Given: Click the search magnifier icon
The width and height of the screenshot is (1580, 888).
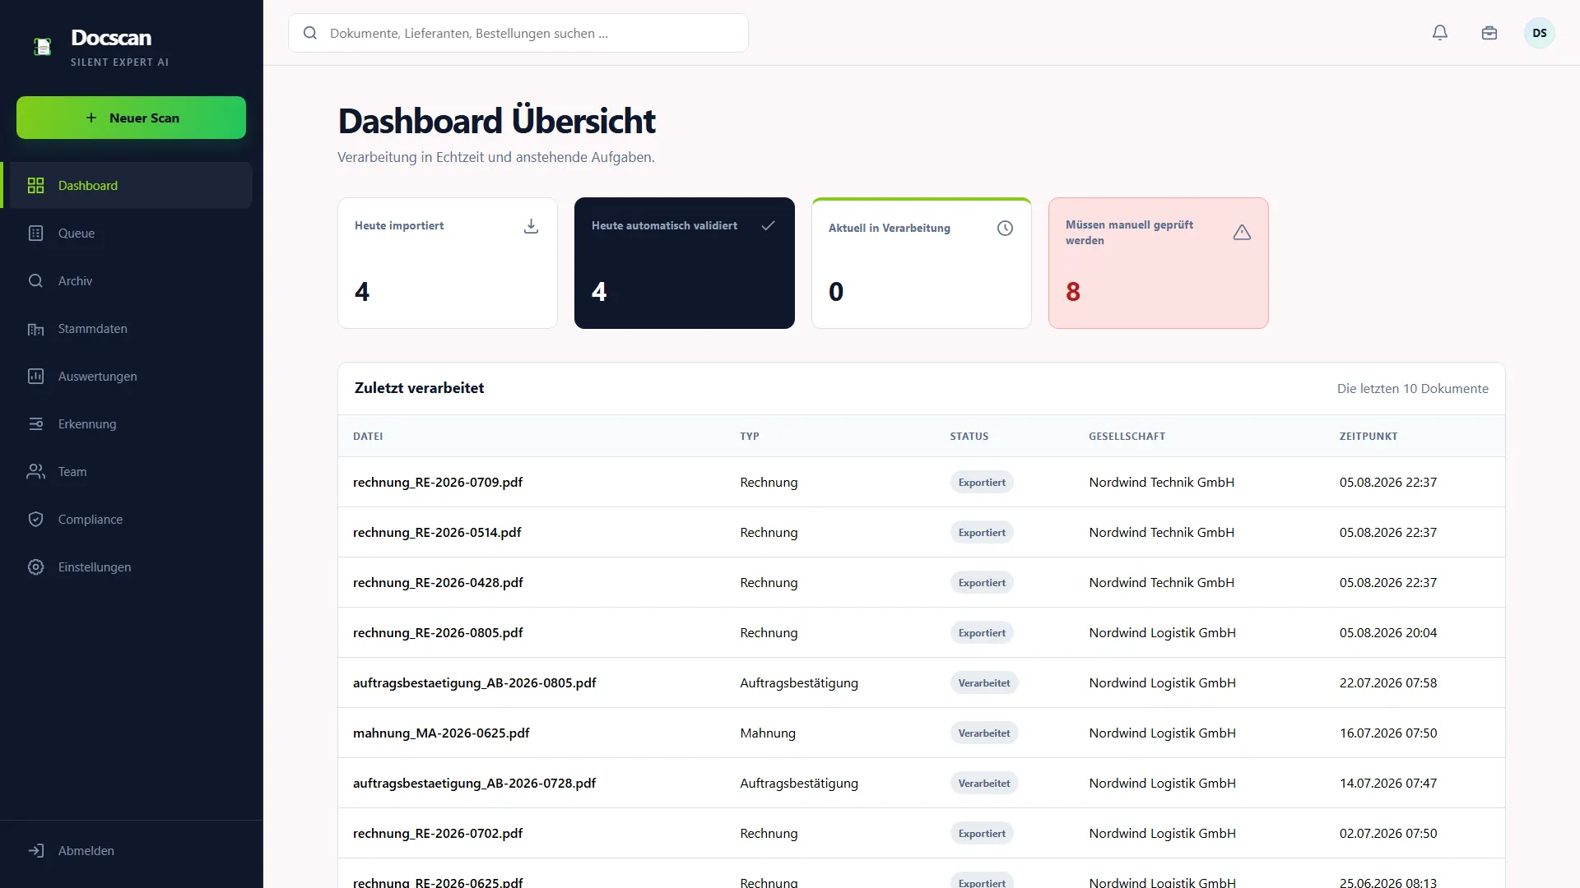Looking at the screenshot, I should pyautogui.click(x=310, y=33).
